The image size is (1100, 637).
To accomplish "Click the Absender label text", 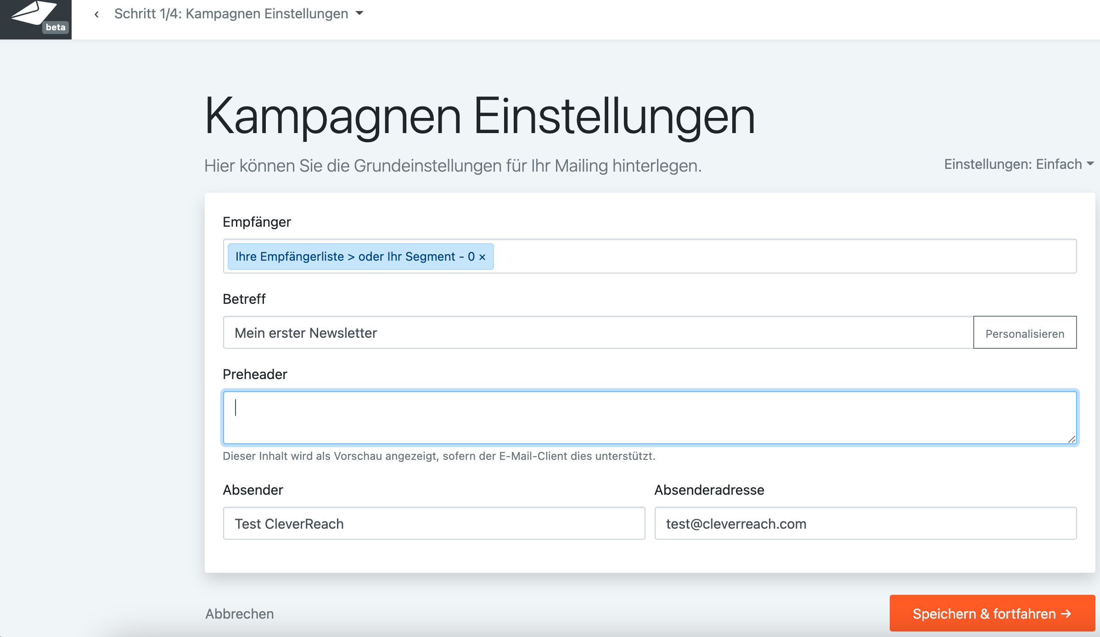I will [253, 490].
